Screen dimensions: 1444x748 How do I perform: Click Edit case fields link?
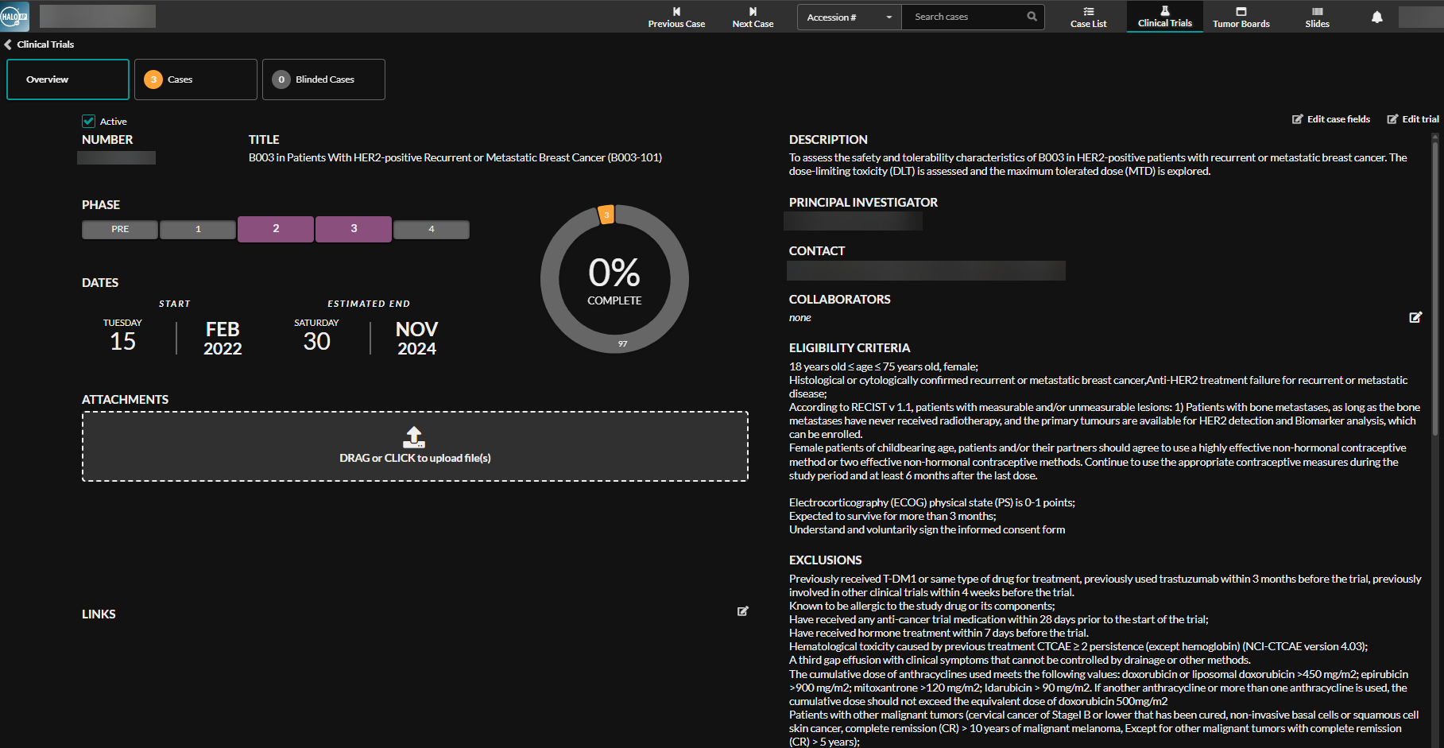1331,119
